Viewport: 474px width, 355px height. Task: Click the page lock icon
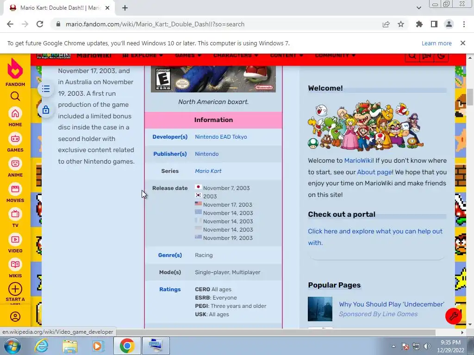46,110
